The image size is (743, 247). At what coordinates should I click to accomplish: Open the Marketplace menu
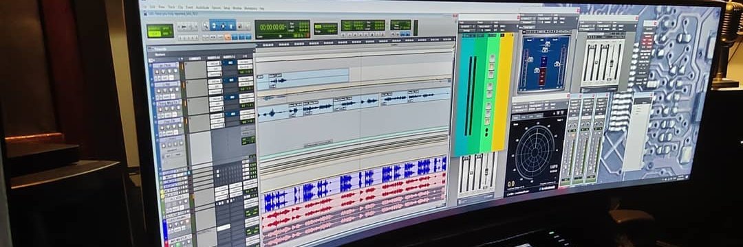[250, 8]
